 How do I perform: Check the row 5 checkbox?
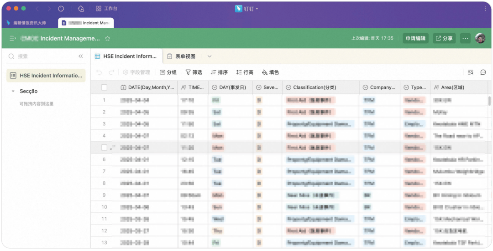(x=104, y=148)
